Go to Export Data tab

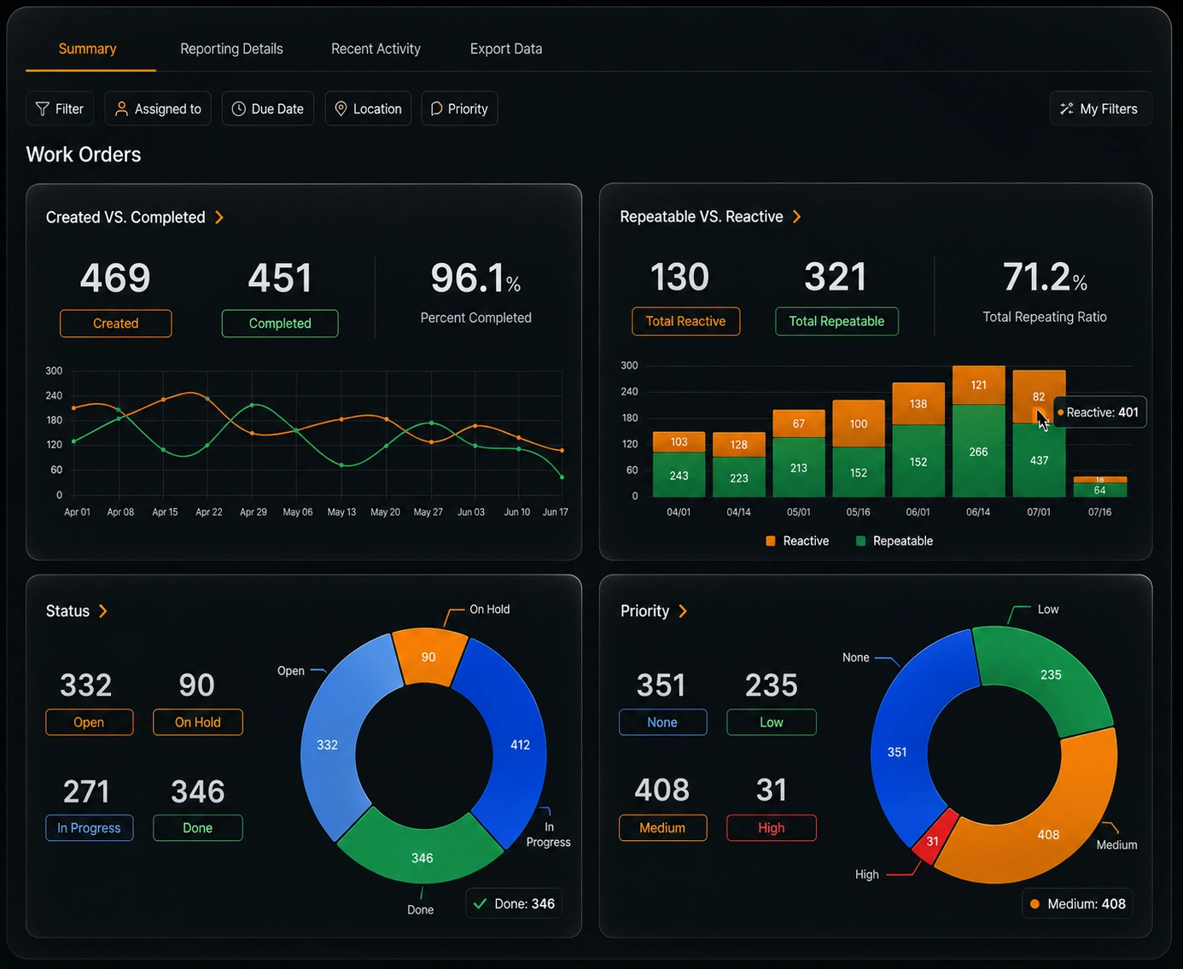click(506, 49)
